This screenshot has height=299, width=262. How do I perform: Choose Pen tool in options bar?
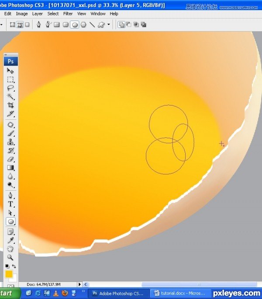(x=38, y=25)
